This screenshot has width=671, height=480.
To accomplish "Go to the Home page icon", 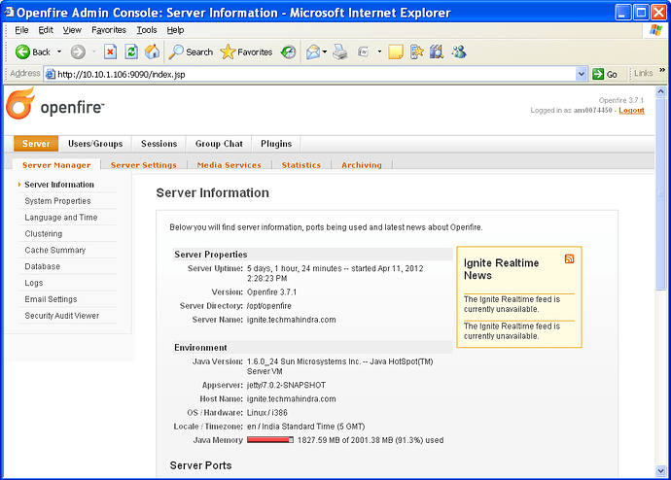I will (x=152, y=52).
